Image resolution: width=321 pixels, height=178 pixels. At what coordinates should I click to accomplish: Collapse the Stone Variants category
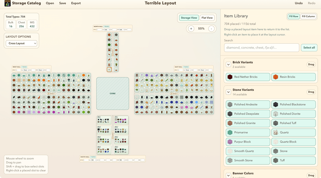click(x=228, y=92)
